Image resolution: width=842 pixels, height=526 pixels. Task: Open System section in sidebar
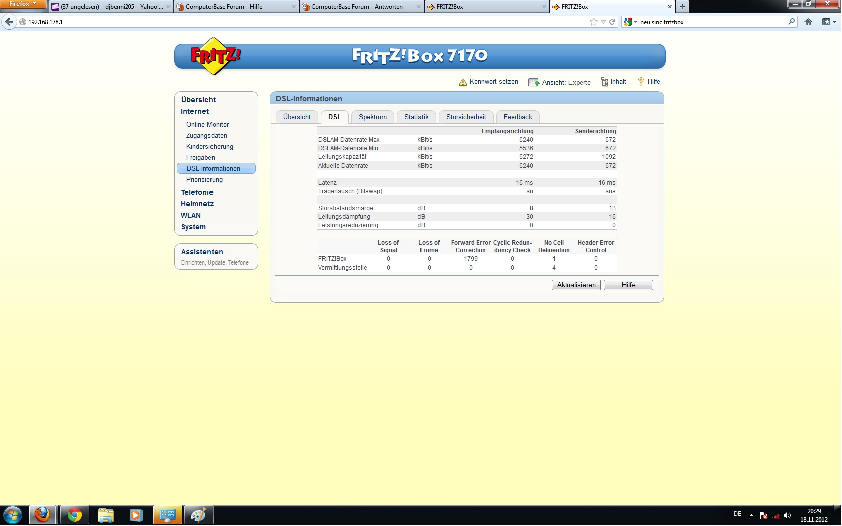pyautogui.click(x=193, y=227)
